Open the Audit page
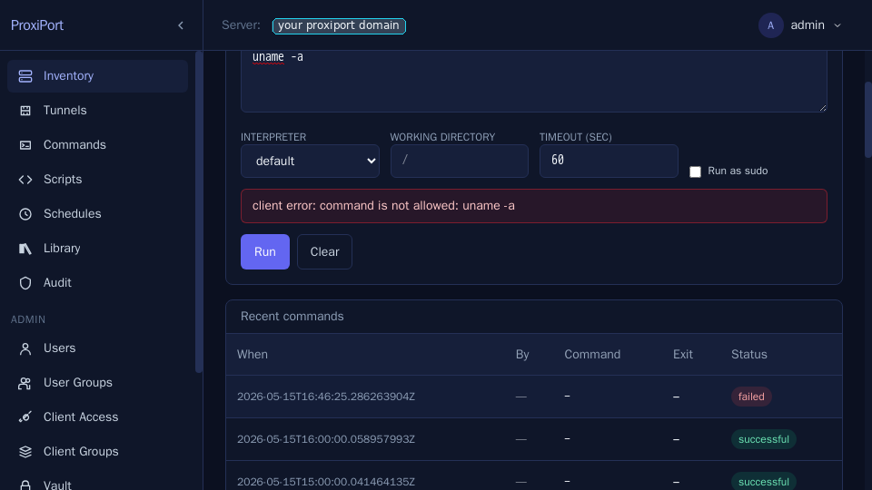The height and width of the screenshot is (490, 872). coord(97,283)
